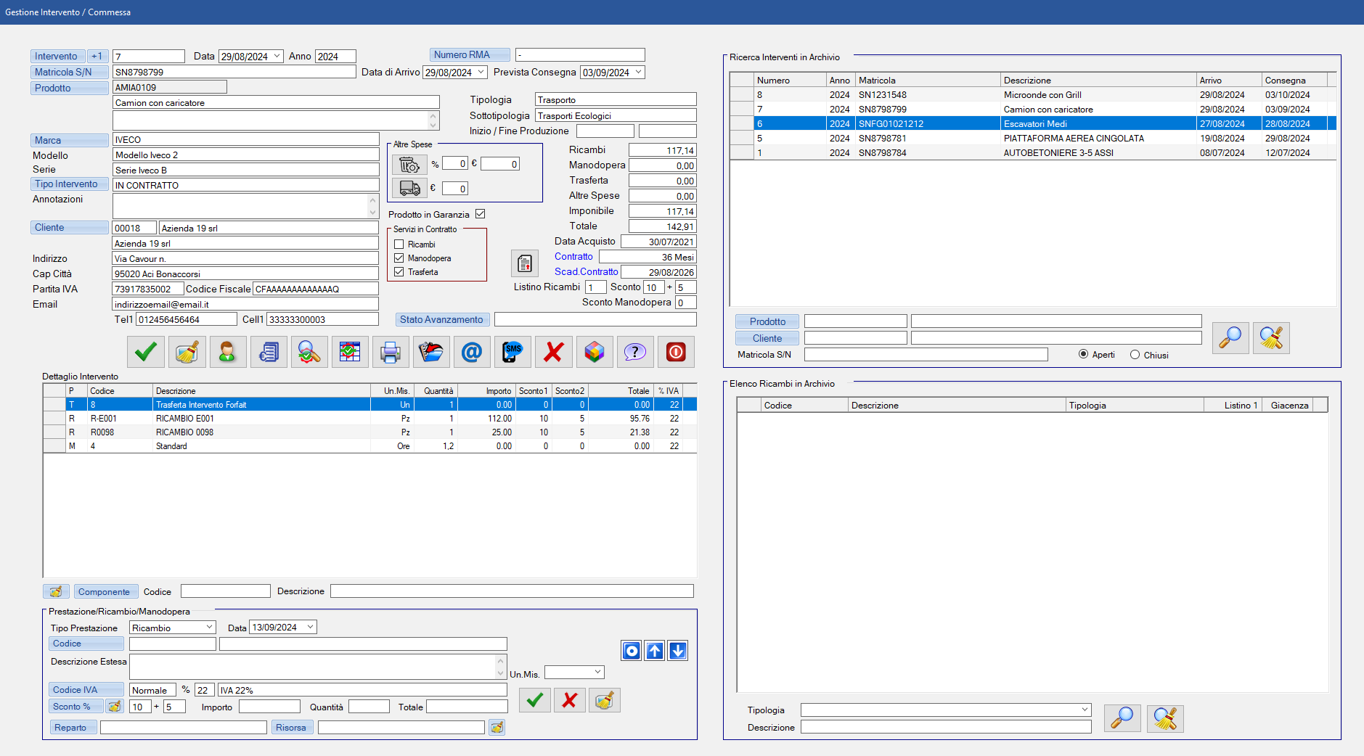Open the contract certificate document icon

click(524, 264)
